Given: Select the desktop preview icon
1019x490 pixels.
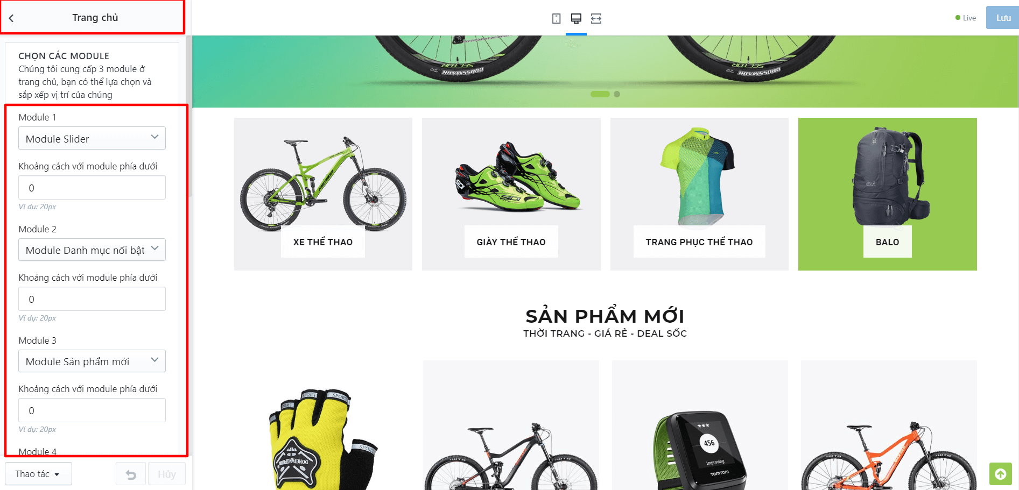Looking at the screenshot, I should click(576, 18).
